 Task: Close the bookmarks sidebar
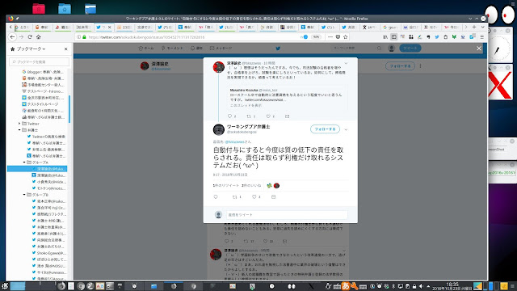[66, 48]
